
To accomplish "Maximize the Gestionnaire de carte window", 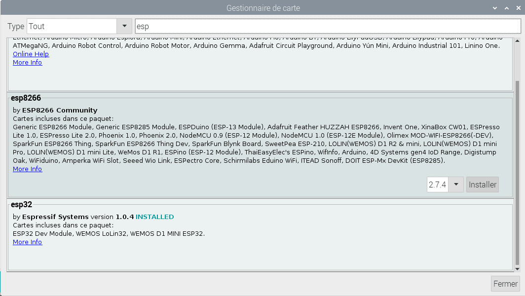I will (506, 8).
